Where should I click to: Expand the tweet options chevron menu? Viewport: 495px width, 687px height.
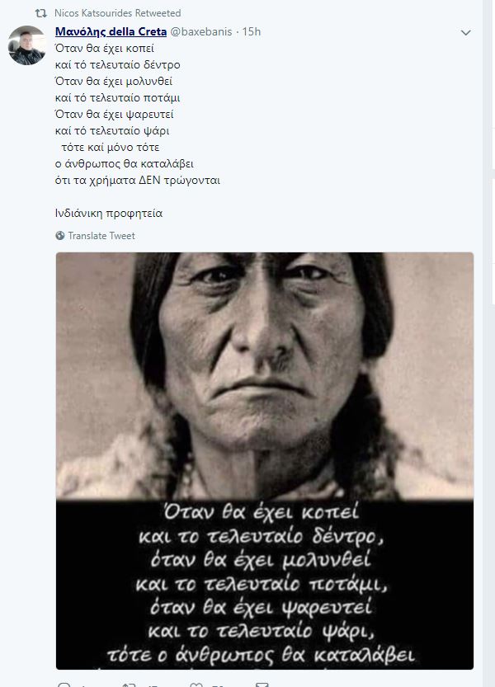[465, 32]
